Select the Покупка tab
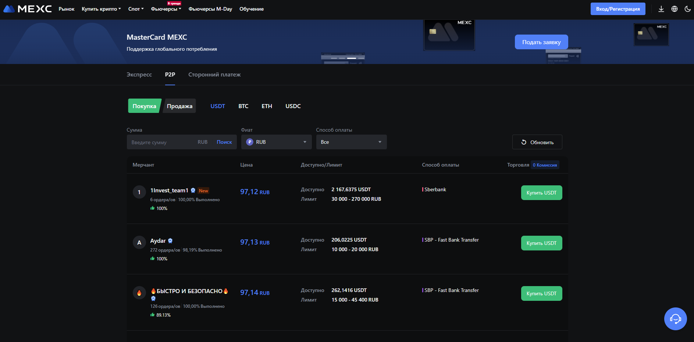Screen dimensions: 694x342 [144, 106]
